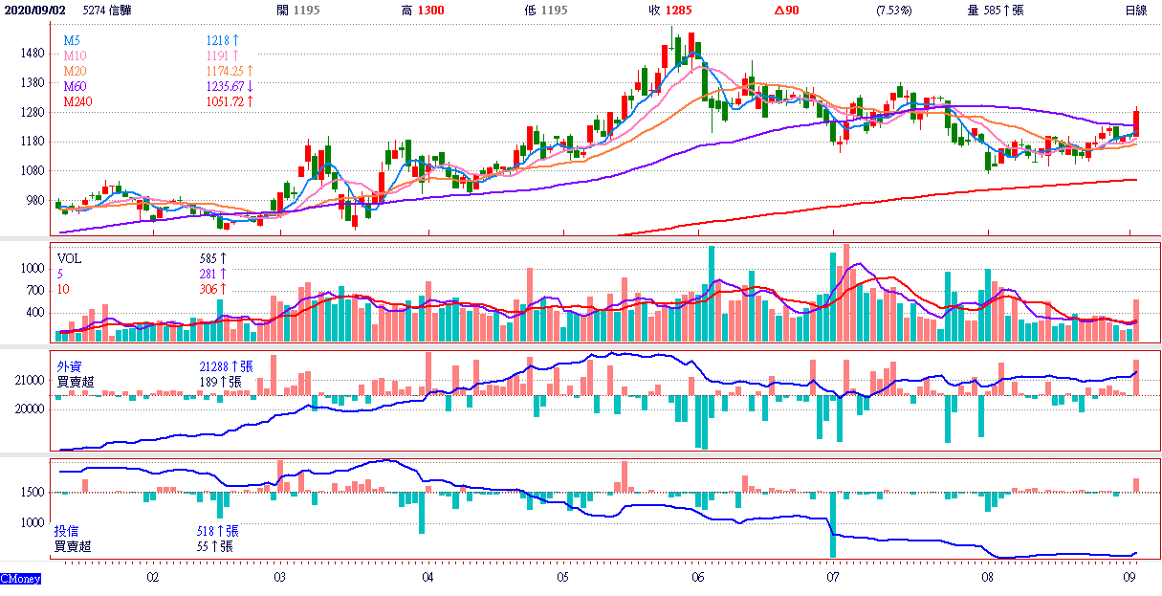
Task: Click the M240 value 1051.72
Action: (227, 102)
